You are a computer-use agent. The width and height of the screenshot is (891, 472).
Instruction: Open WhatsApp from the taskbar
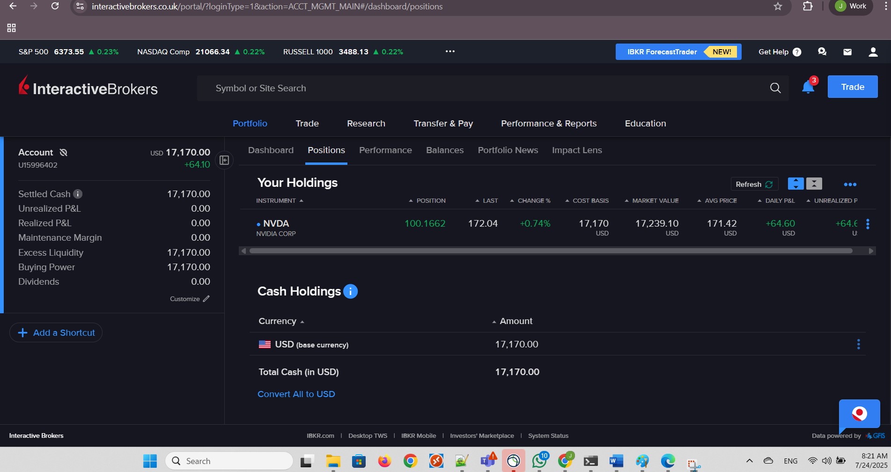539,461
